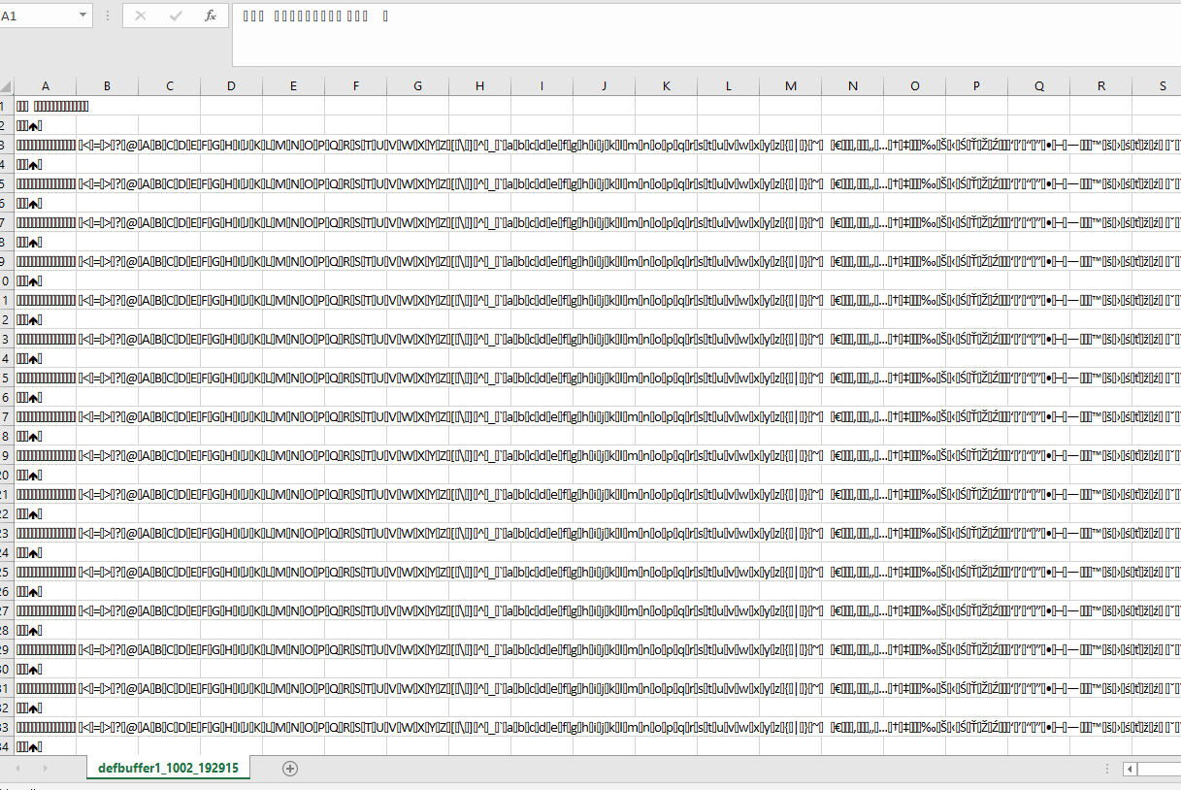This screenshot has width=1181, height=790.
Task: Select row 1 header
Action: pos(5,106)
